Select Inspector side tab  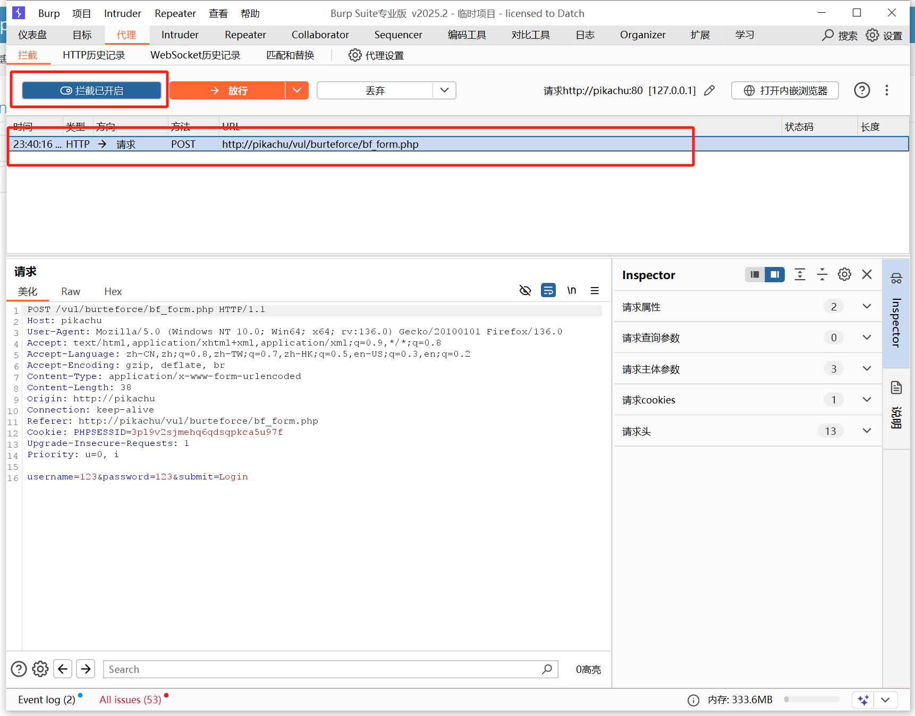tap(896, 314)
